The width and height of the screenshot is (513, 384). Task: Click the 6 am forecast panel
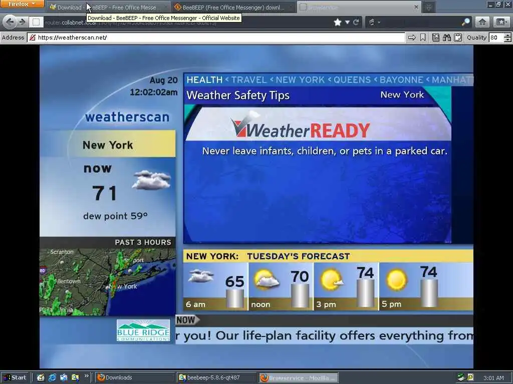[x=215, y=286]
